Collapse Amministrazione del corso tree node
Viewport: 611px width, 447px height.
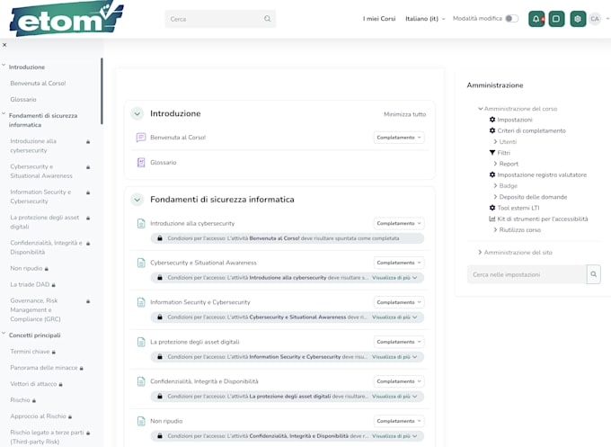point(481,109)
